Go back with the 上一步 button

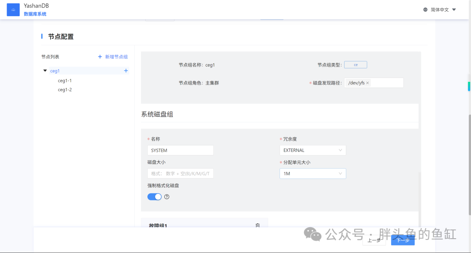pos(374,240)
